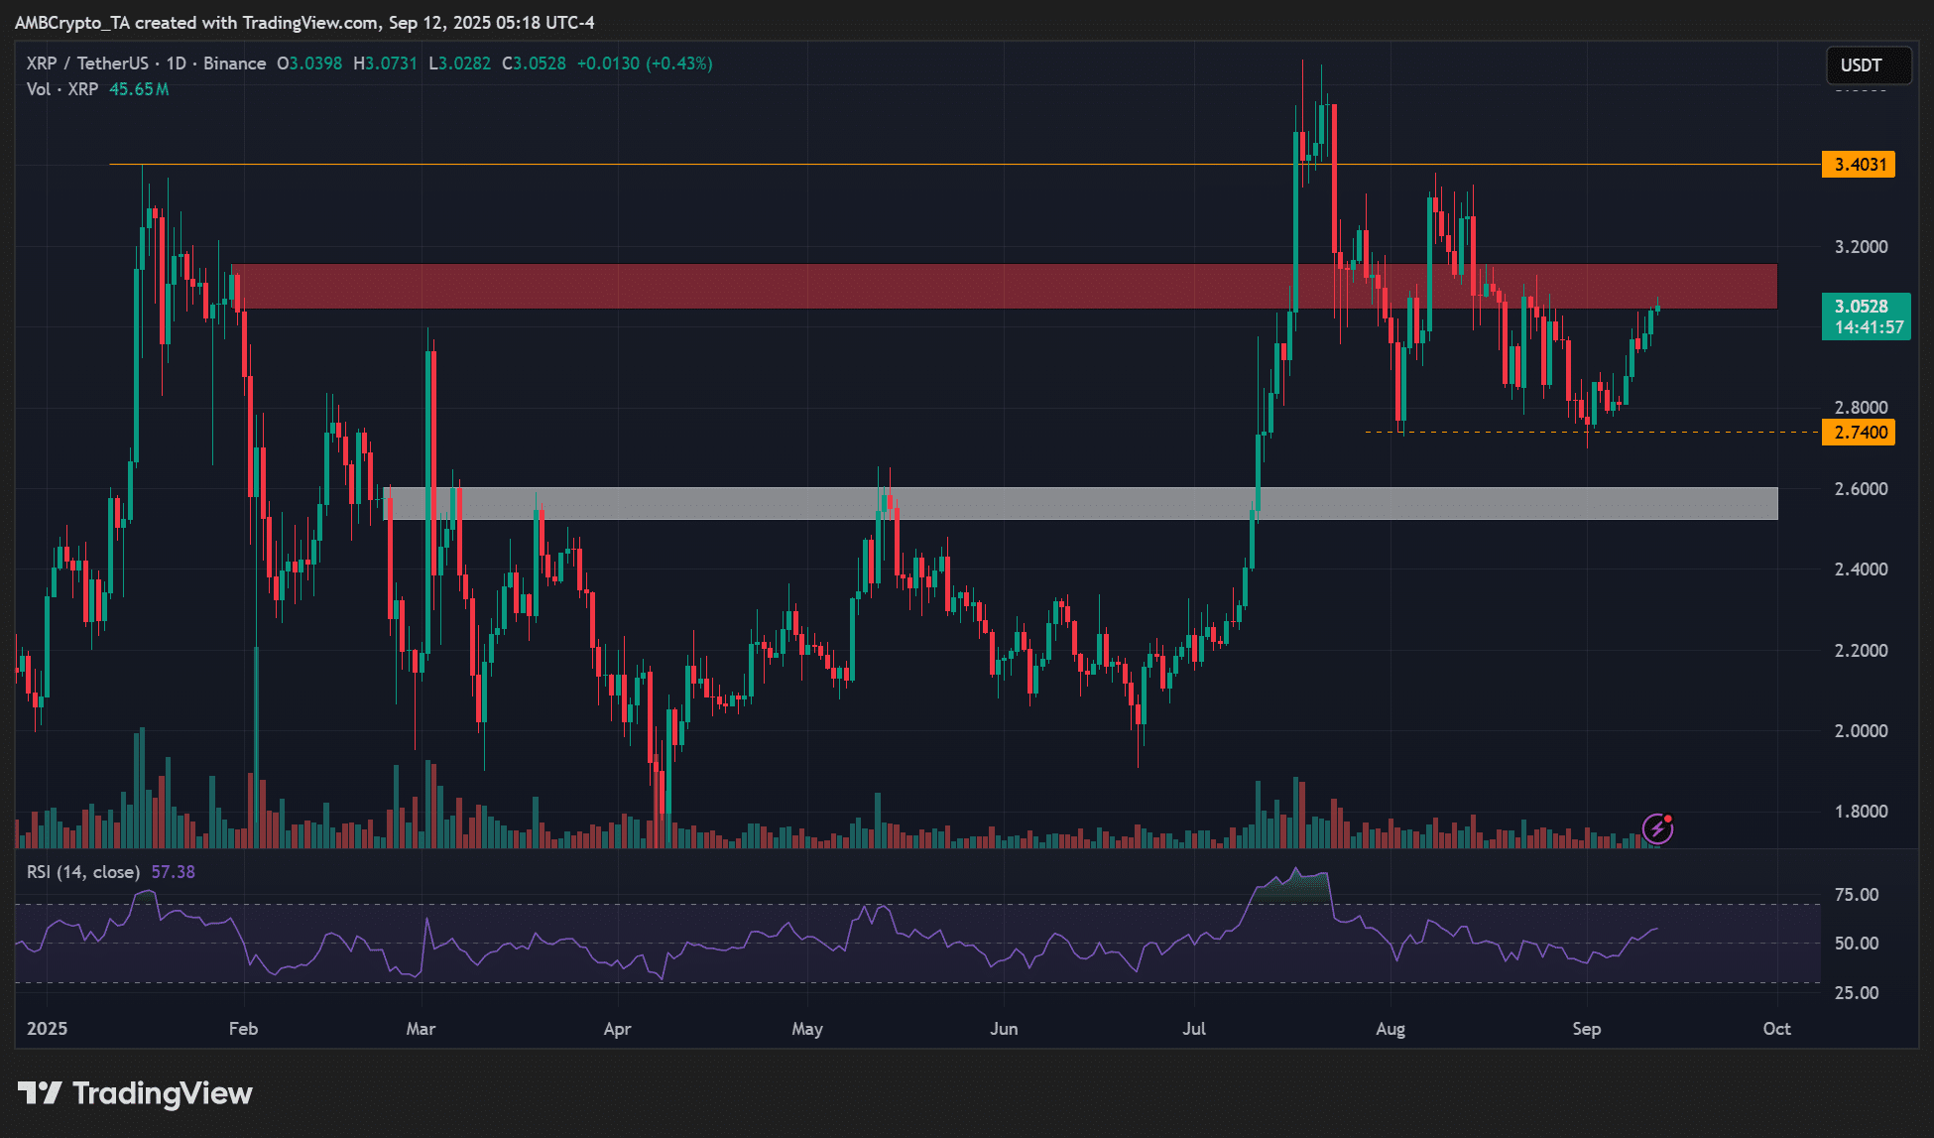
Task: Select the current price 3.0528 countdown label
Action: point(1865,316)
